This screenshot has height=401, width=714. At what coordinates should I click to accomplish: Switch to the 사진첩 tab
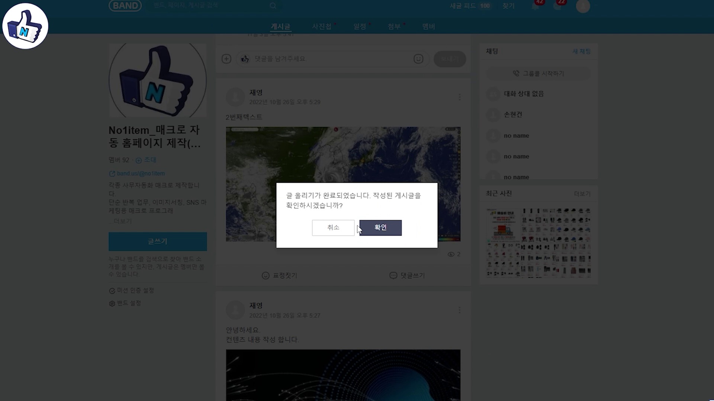click(322, 26)
